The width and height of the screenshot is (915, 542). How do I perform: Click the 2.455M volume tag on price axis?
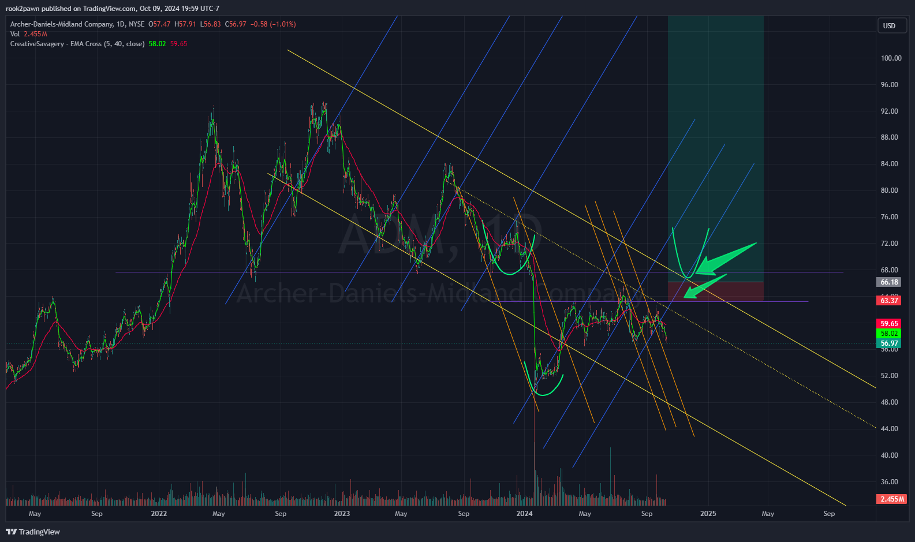[x=892, y=499]
